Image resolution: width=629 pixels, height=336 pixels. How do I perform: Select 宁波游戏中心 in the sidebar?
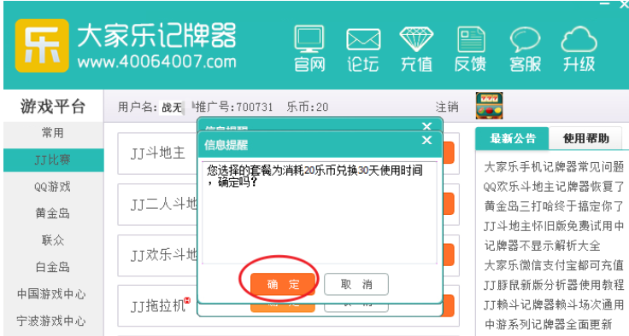(52, 321)
